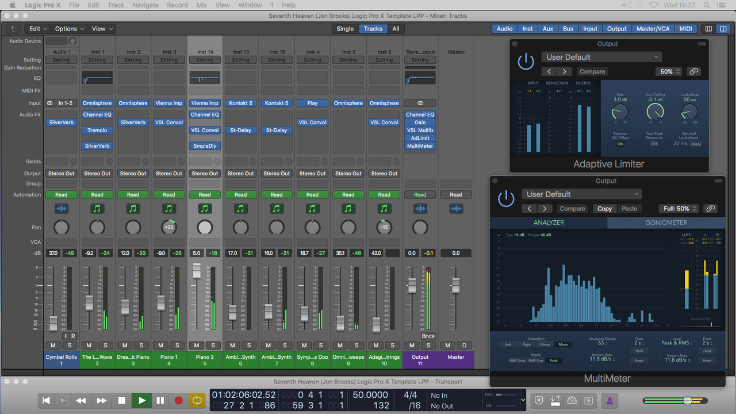Open Level Peak & RMS dropdown in MultiMeter

pyautogui.click(x=676, y=343)
